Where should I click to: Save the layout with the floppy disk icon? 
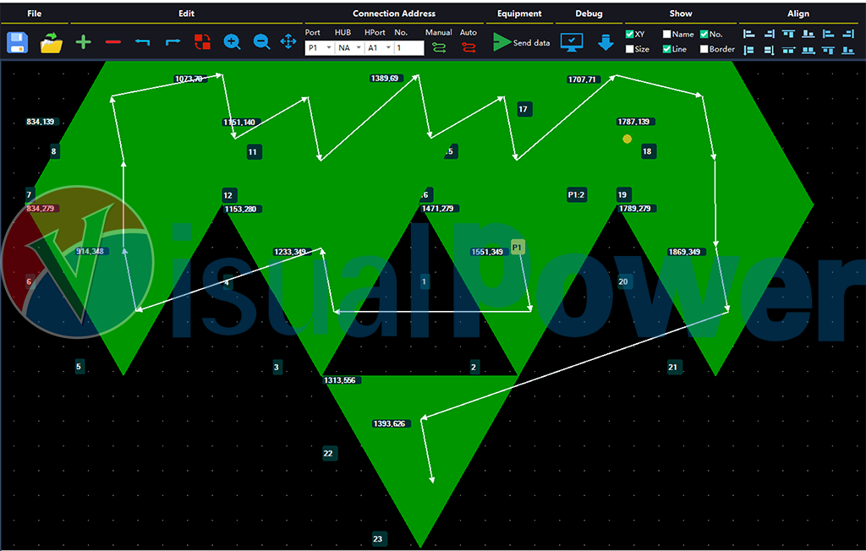pos(17,42)
